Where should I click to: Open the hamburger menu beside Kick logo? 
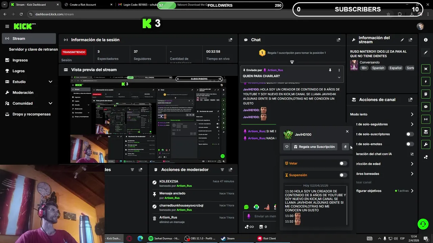[x=7, y=26]
